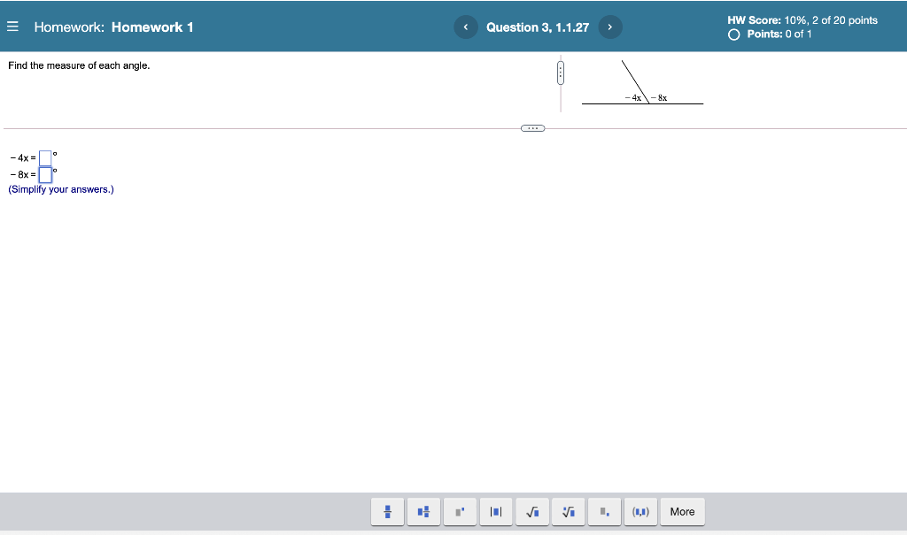Click the HW Score 10% text
This screenshot has height=535, width=907.
[802, 20]
